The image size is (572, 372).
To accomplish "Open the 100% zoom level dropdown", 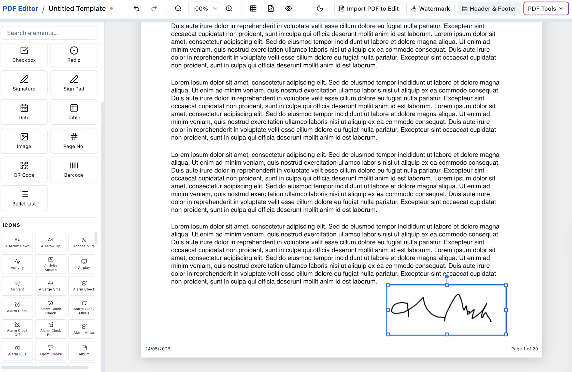I will (x=204, y=9).
